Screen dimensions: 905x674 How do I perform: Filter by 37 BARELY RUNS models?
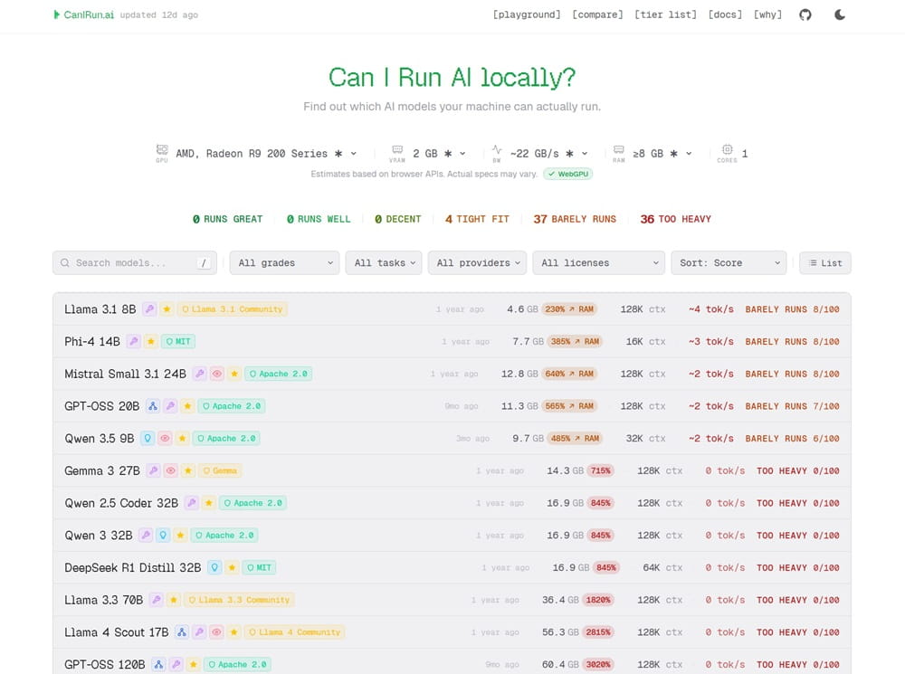pyautogui.click(x=575, y=219)
